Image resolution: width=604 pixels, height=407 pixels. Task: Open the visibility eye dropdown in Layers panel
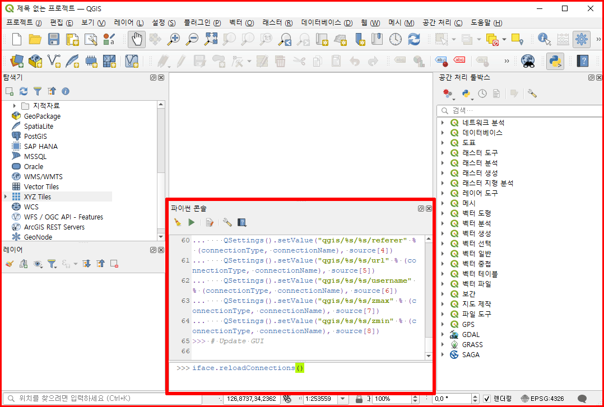coord(38,264)
